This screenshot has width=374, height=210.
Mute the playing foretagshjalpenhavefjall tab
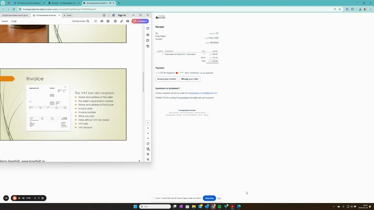[x=110, y=3]
